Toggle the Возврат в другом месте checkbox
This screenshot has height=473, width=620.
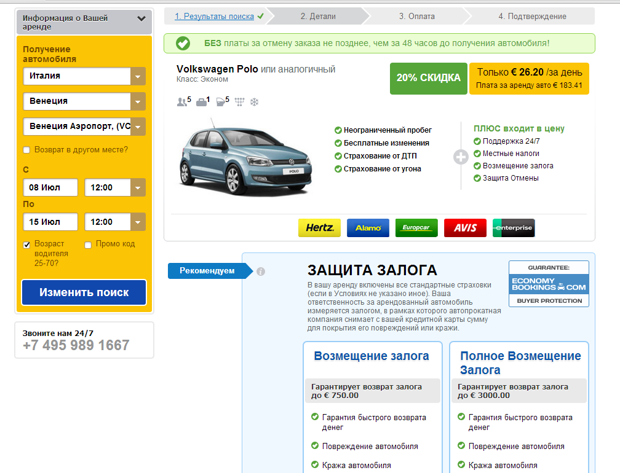pyautogui.click(x=26, y=150)
